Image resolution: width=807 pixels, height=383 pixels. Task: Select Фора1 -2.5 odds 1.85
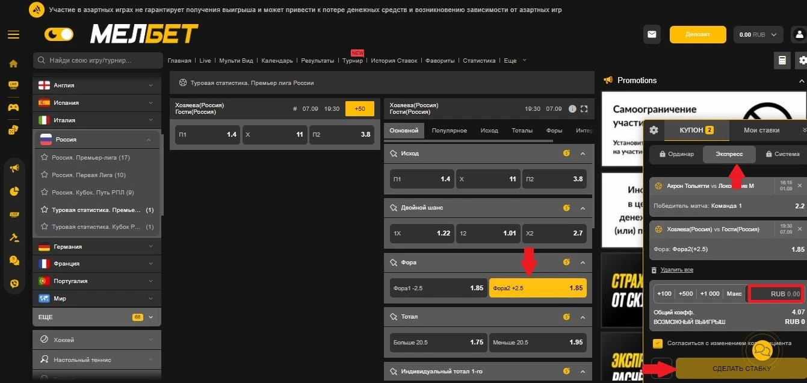438,288
